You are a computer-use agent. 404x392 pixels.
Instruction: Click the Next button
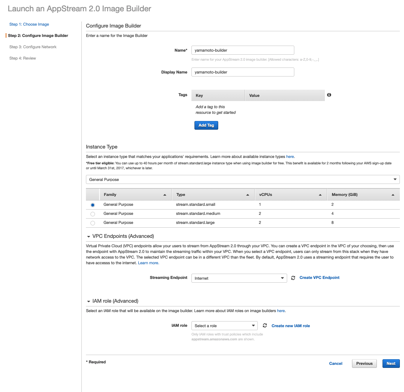391,363
